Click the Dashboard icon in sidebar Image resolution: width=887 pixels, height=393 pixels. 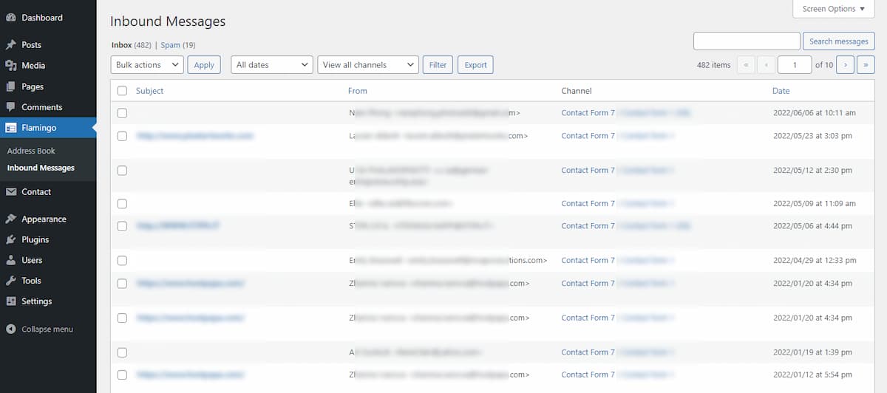point(11,18)
